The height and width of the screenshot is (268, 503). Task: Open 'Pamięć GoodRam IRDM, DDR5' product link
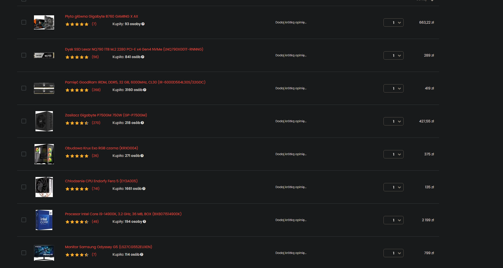coord(135,82)
